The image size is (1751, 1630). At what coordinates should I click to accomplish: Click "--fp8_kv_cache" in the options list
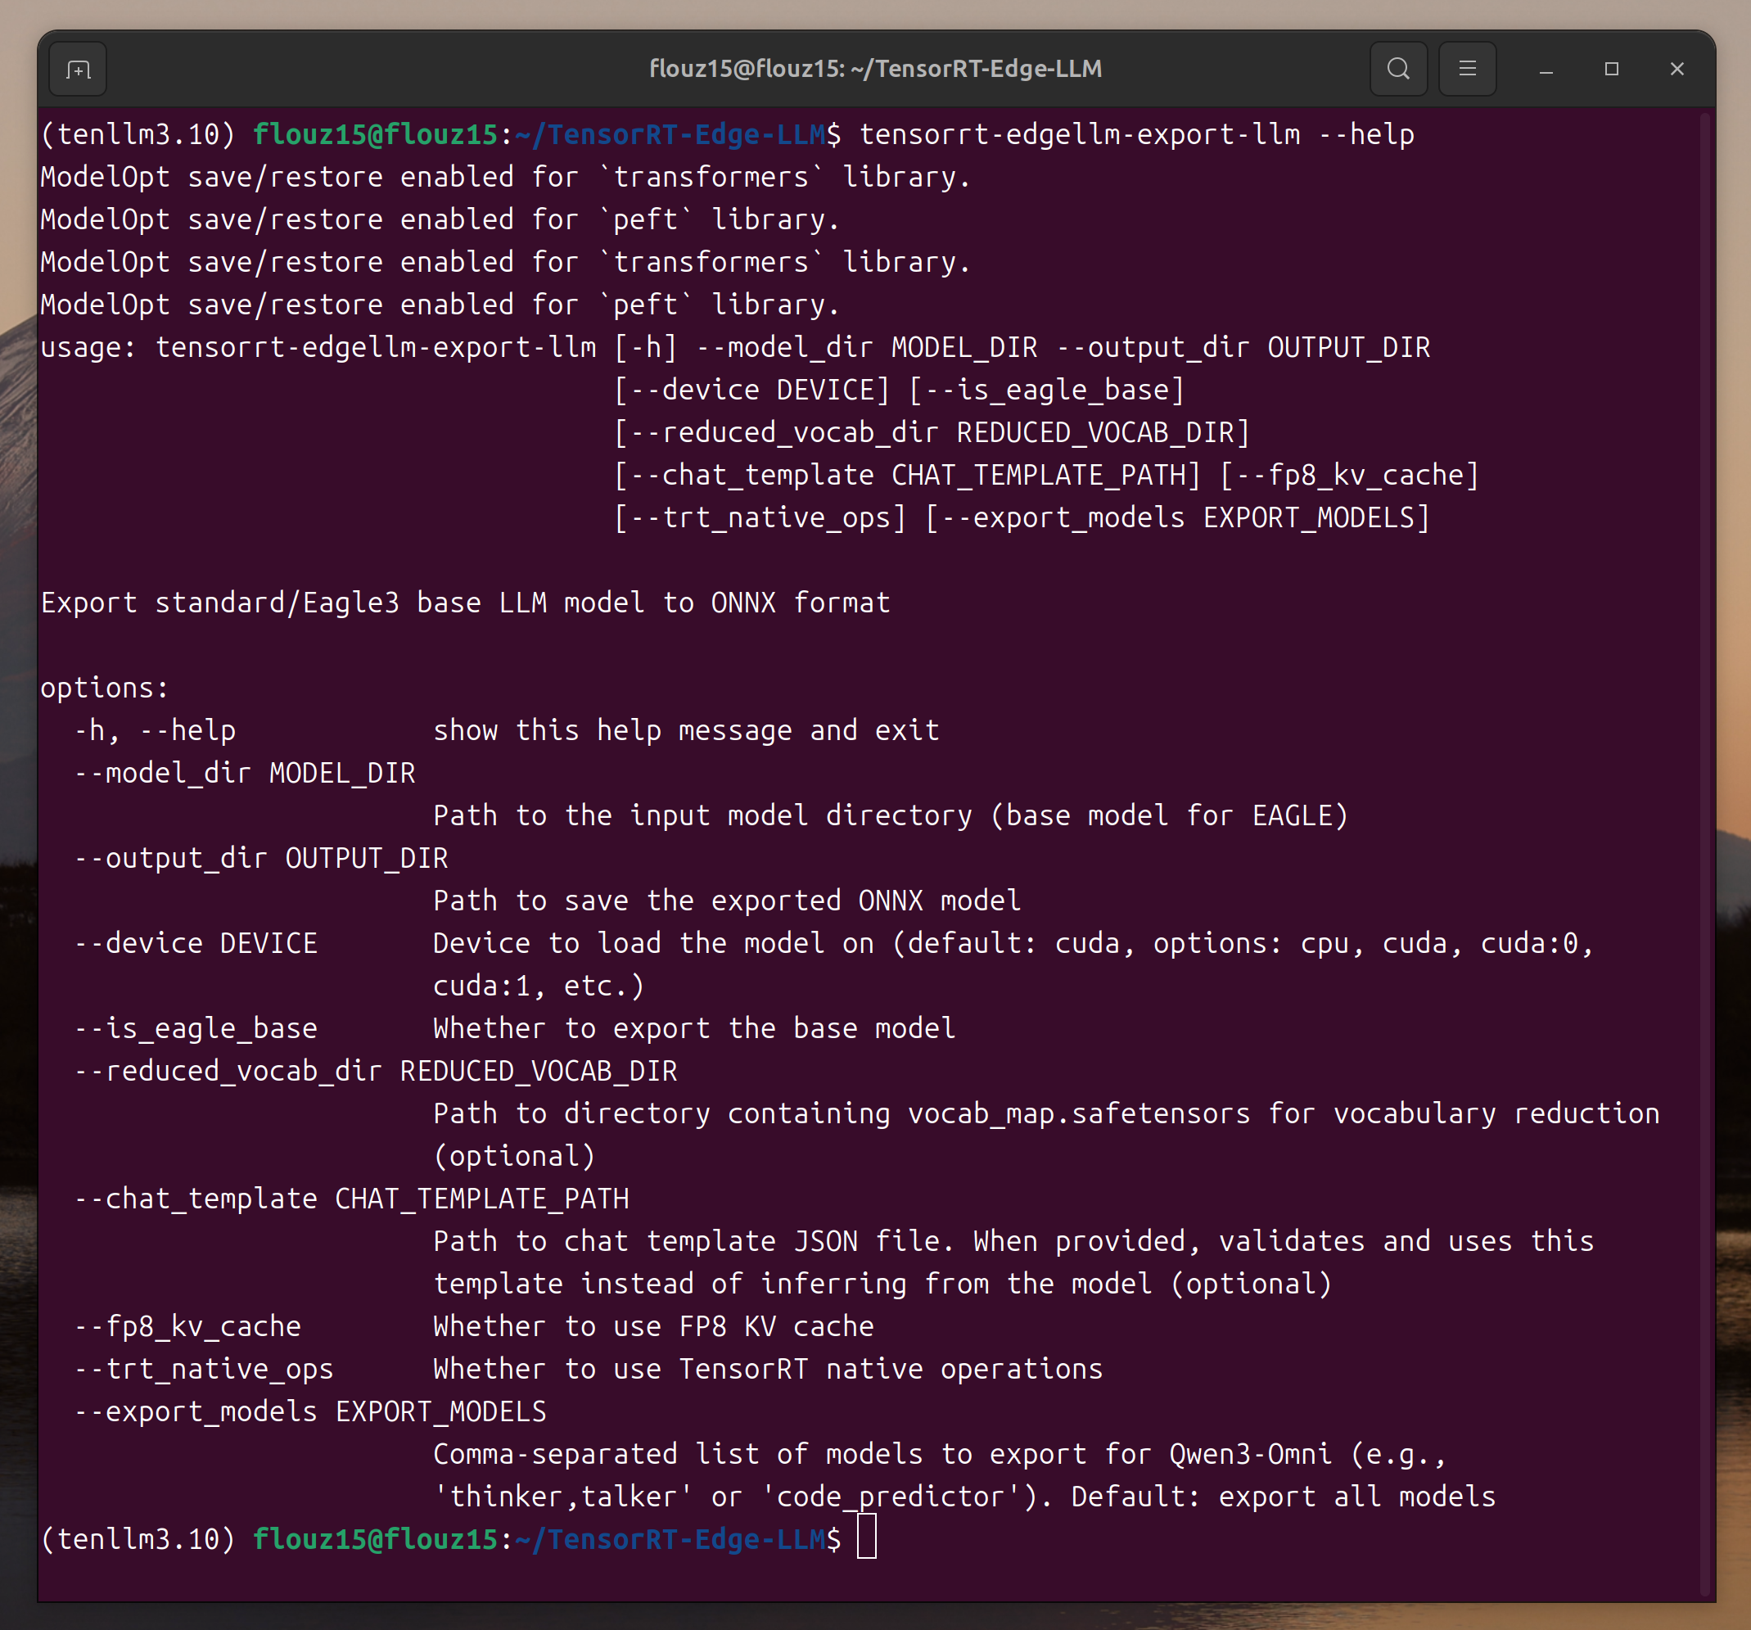pyautogui.click(x=187, y=1327)
